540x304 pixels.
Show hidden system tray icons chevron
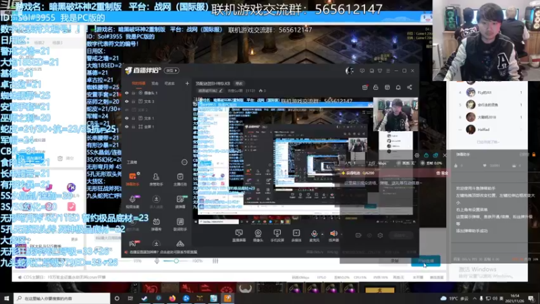coord(475,298)
